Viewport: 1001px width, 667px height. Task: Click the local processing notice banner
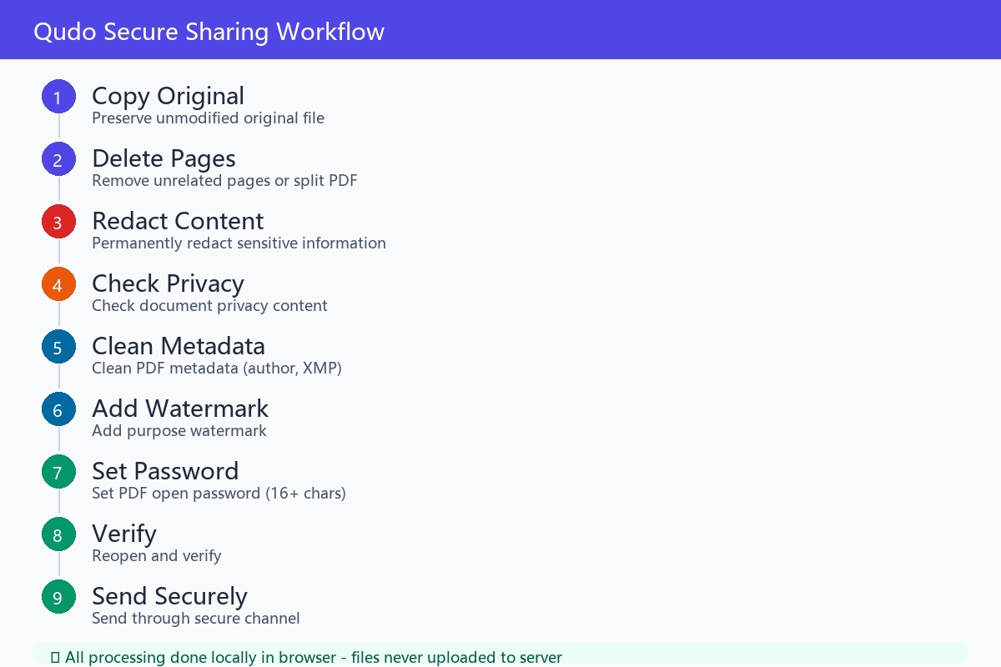coord(500,655)
